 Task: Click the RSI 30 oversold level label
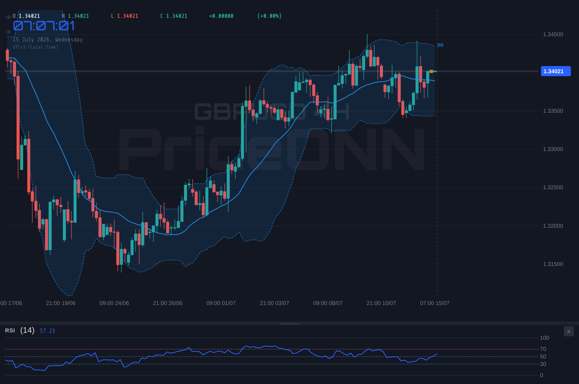coord(543,364)
